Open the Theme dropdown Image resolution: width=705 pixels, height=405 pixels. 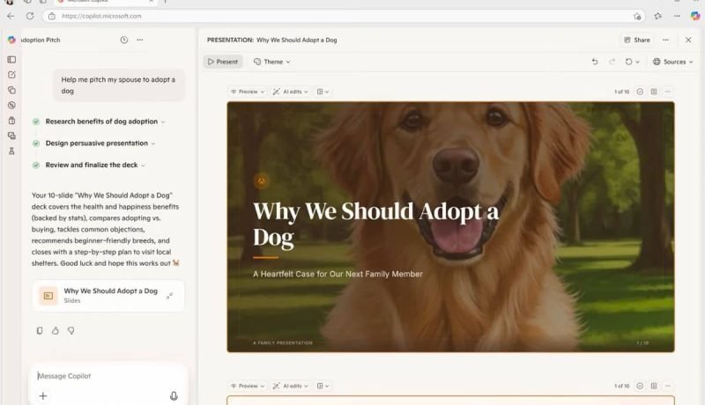click(x=271, y=62)
